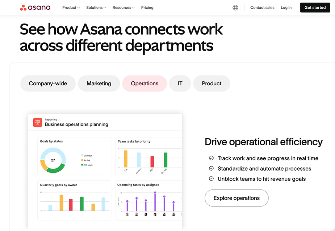This screenshot has height=231, width=335.
Task: Click Contact sales link
Action: pos(262,8)
